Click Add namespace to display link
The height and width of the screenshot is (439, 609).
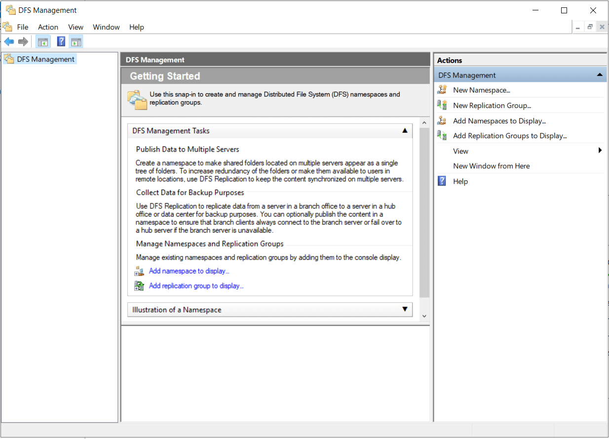pyautogui.click(x=189, y=271)
